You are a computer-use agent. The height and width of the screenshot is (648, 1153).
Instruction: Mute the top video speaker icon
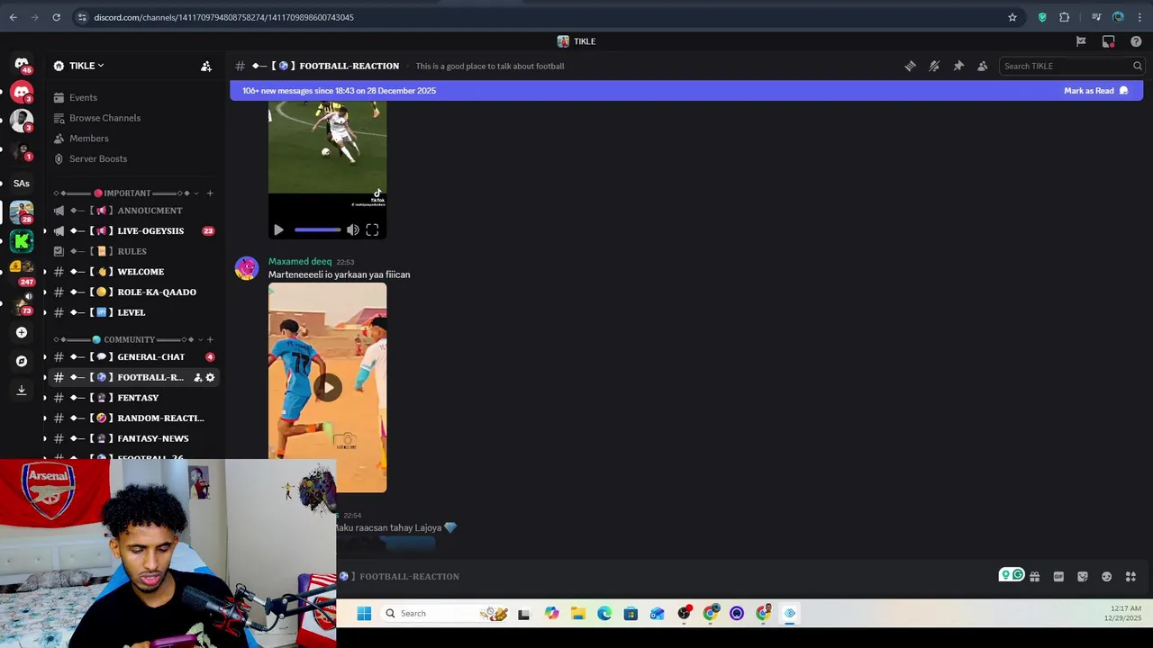[353, 230]
